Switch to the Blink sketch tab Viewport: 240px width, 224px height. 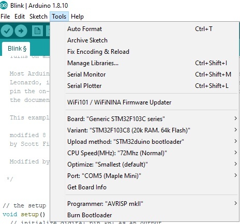point(16,49)
